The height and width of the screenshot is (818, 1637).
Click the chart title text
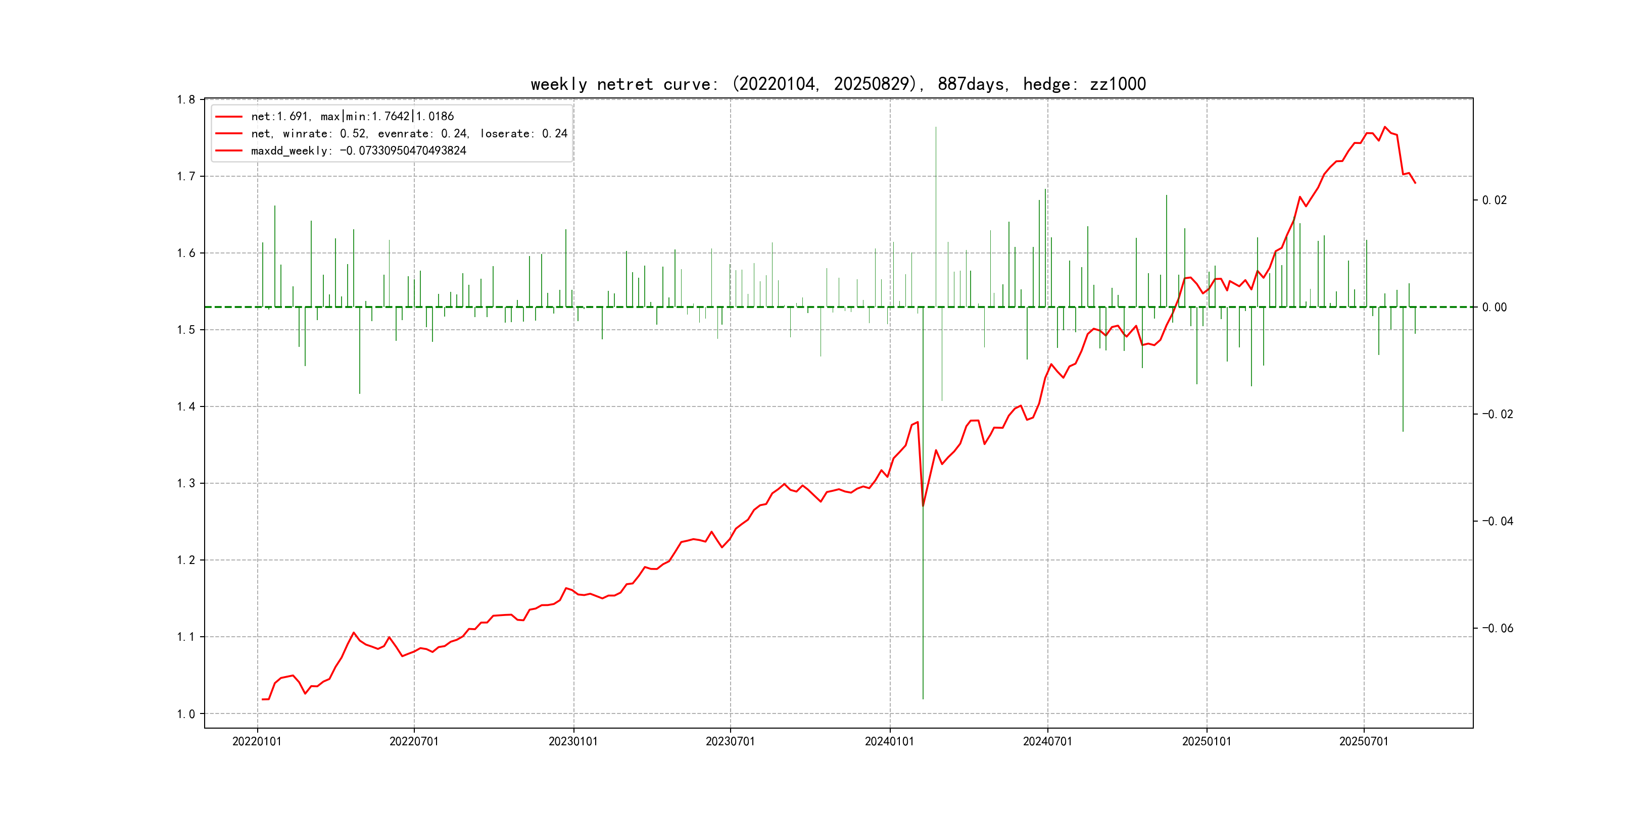tap(838, 84)
